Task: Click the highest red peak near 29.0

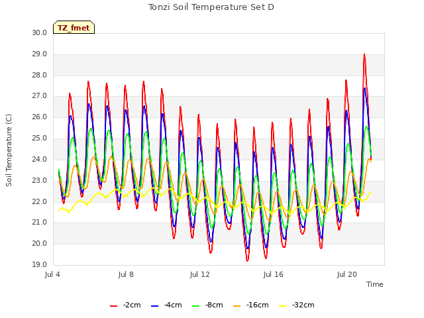Action: pos(364,55)
